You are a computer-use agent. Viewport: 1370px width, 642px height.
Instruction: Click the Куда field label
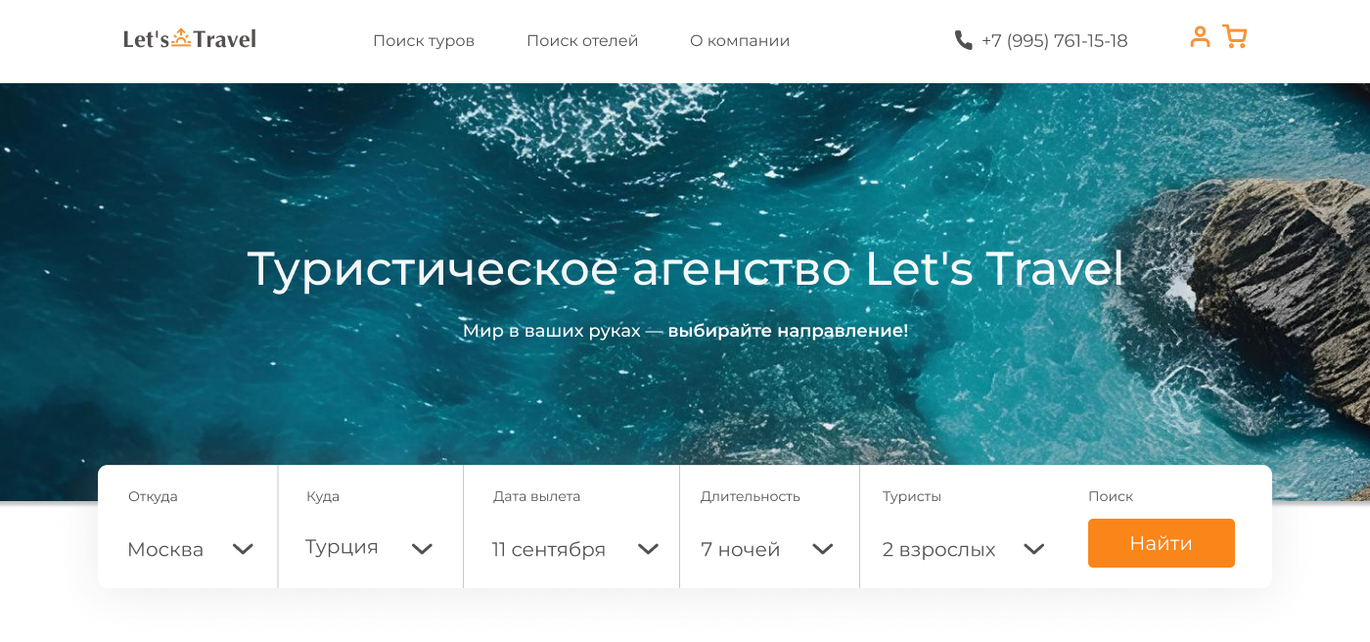click(323, 496)
